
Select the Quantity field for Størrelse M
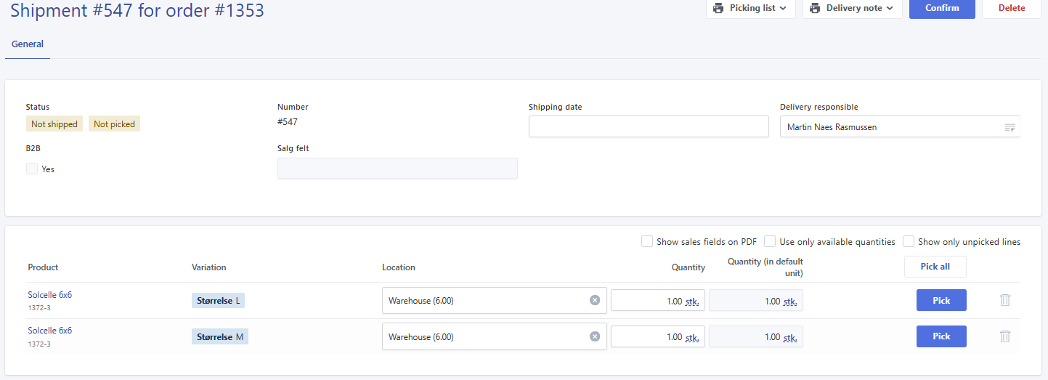(x=657, y=336)
